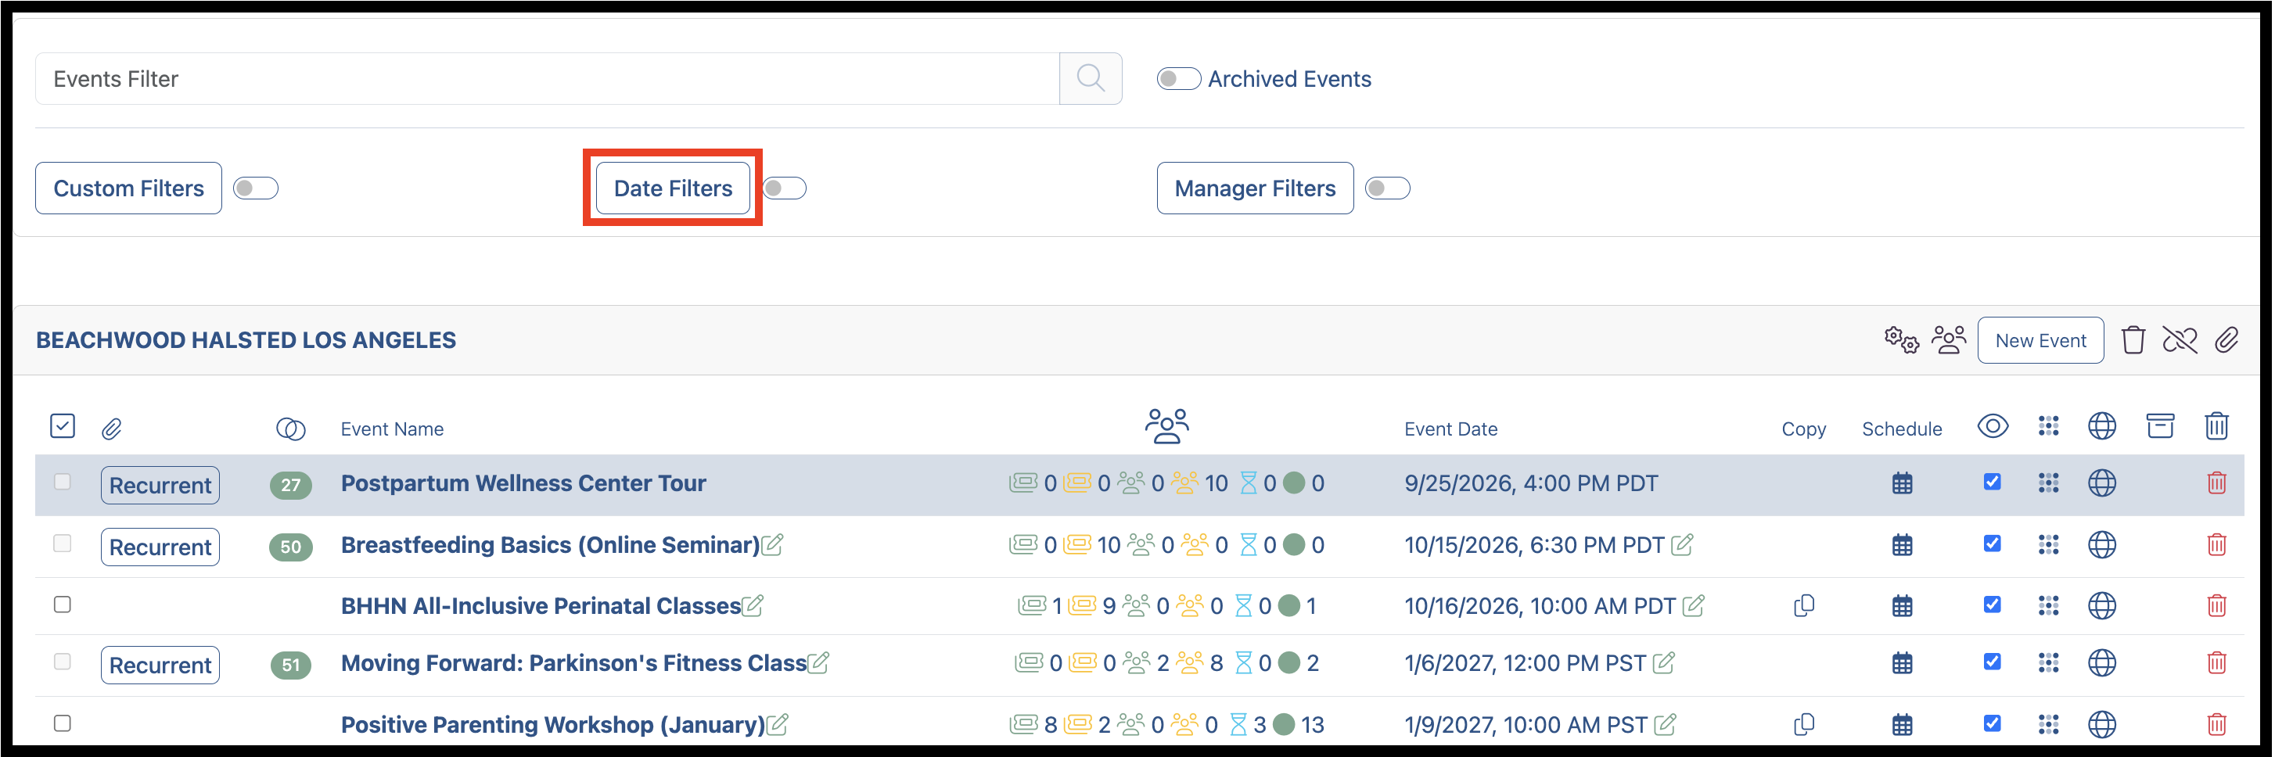Viewport: 2275px width, 757px height.
Task: Click the group people icon beside New Event
Action: pos(1948,340)
